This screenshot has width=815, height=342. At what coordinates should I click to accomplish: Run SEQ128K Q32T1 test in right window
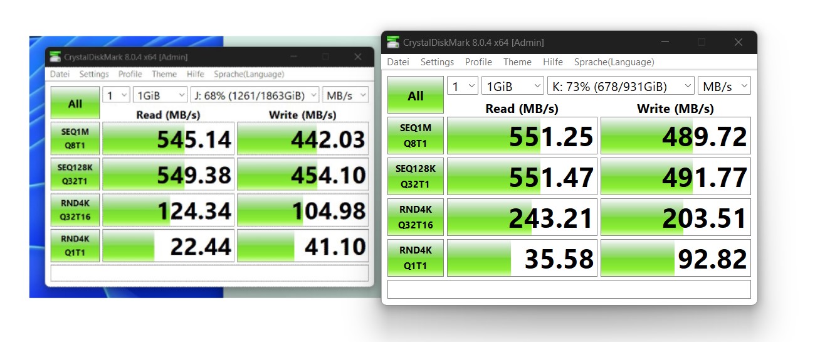point(416,176)
